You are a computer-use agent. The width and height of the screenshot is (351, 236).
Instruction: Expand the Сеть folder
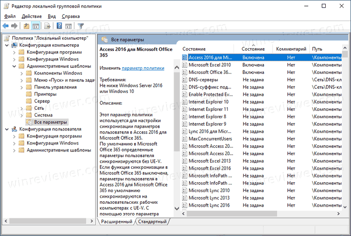pyautogui.click(x=22, y=108)
